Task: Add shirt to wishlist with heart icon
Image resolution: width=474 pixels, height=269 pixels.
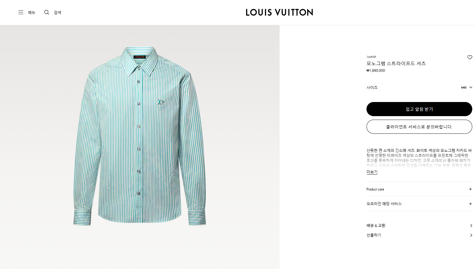Action: (470, 57)
